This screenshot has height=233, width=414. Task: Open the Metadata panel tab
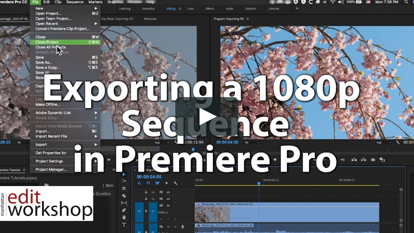pyautogui.click(x=150, y=19)
